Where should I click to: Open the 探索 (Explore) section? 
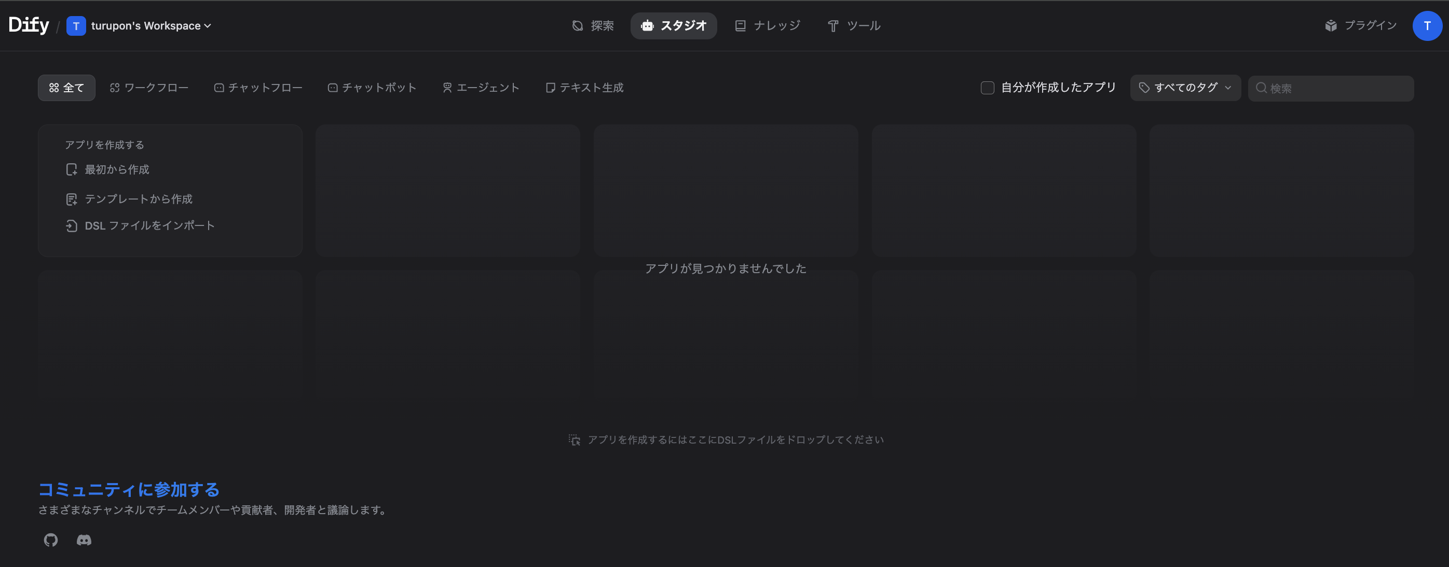click(593, 25)
